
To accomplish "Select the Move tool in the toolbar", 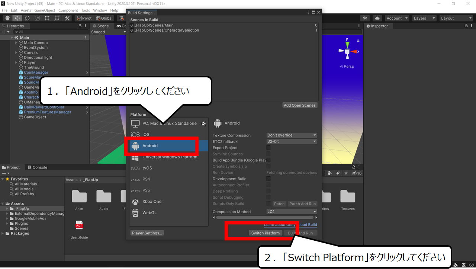I will click(x=17, y=18).
